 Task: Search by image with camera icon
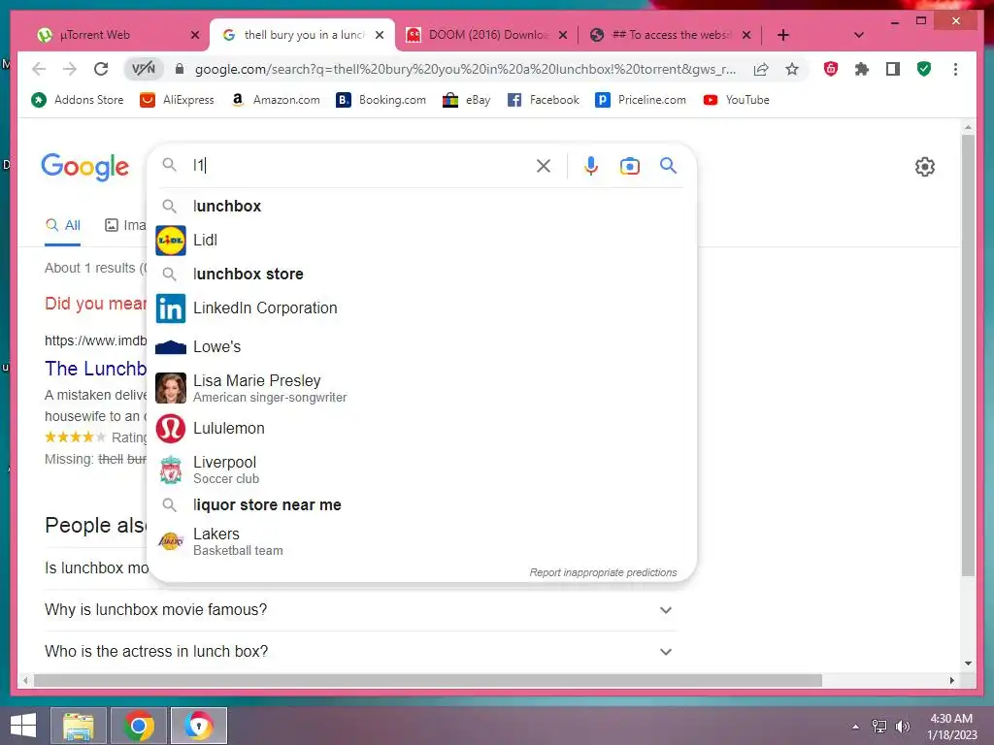(629, 166)
